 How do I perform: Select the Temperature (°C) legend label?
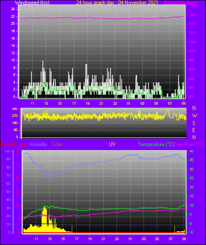tap(156, 144)
